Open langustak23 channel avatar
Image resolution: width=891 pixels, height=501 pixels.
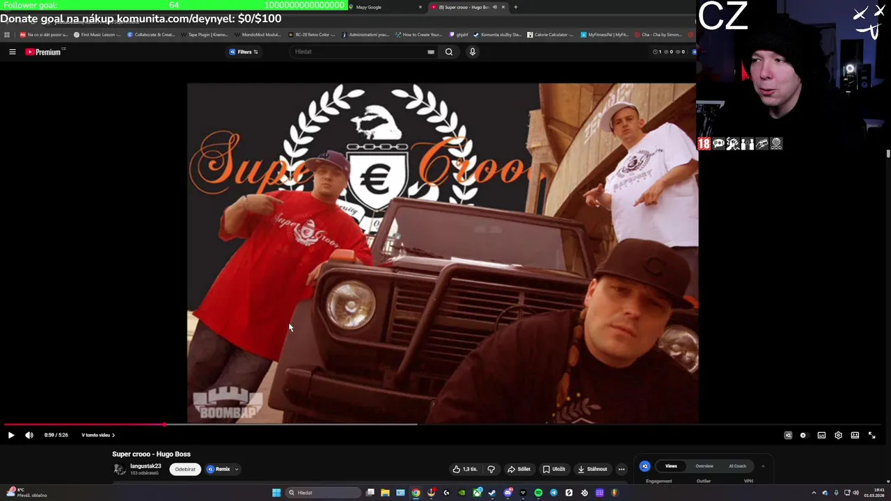120,469
